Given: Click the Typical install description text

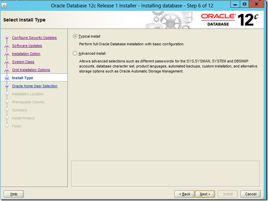Looking at the screenshot, I should 132,44.
